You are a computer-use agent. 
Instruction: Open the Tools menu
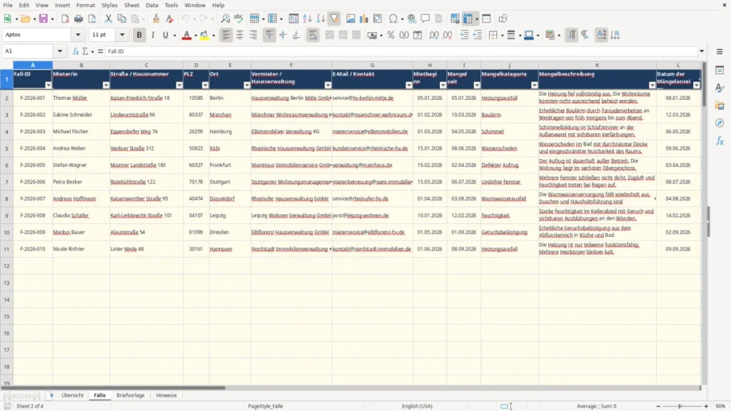(x=171, y=5)
